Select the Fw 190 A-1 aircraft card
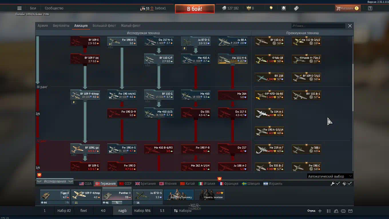Image resolution: width=389 pixels, height=219 pixels. (x=122, y=41)
